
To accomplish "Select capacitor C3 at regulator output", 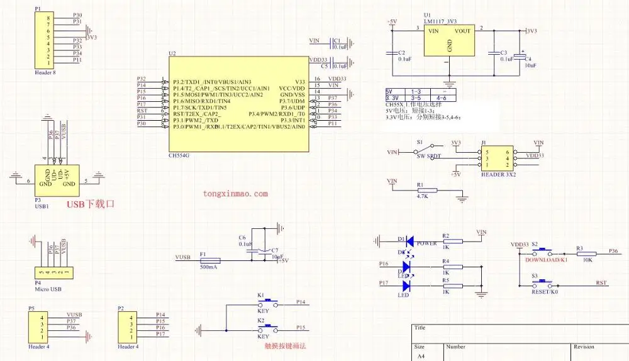I will click(x=494, y=53).
